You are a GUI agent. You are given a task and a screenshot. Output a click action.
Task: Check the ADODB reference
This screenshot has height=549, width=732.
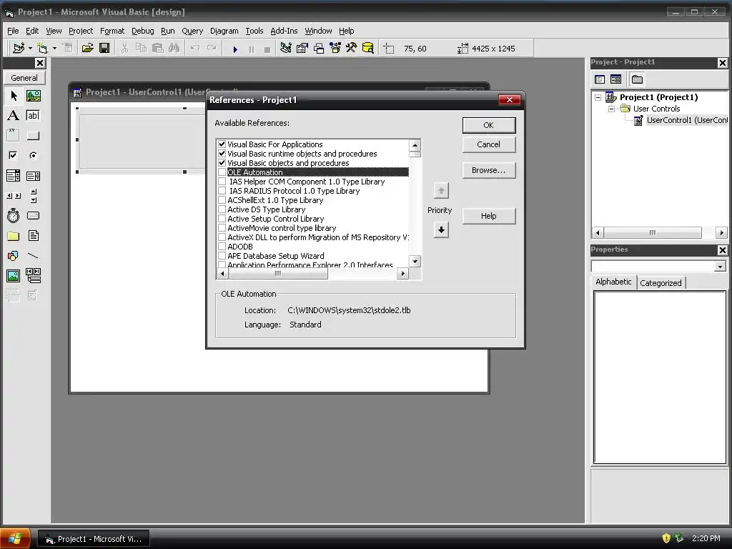point(222,247)
